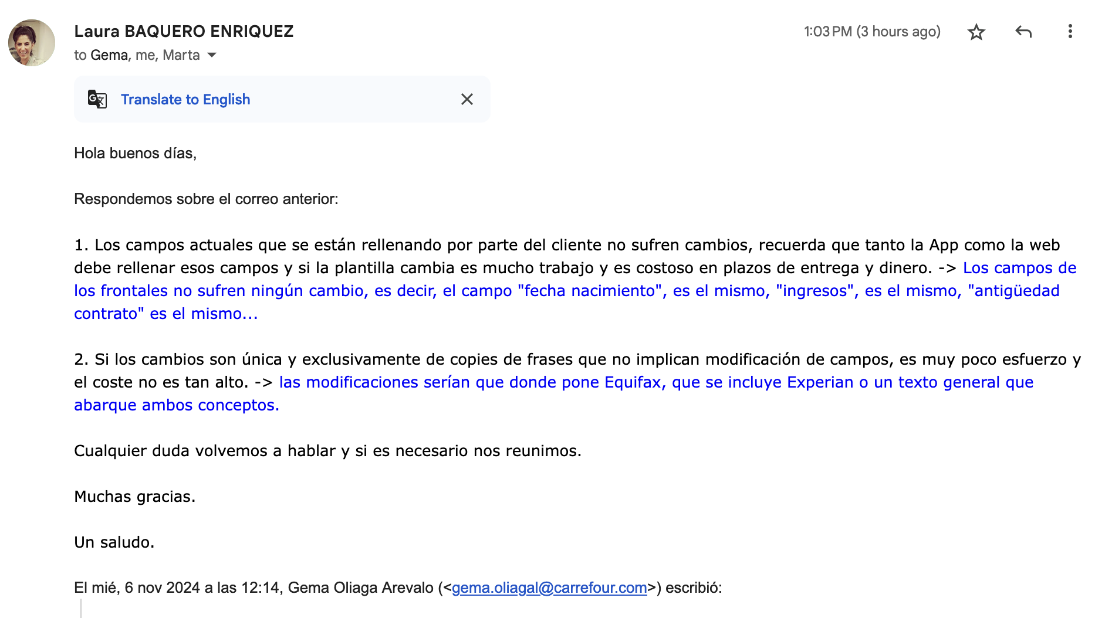Viewport: 1095px width, 618px height.
Task: Click "Respondemos sobre el correo anterior:" line
Action: pos(206,199)
